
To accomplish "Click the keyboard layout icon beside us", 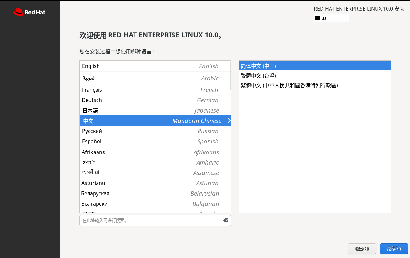I will click(317, 18).
